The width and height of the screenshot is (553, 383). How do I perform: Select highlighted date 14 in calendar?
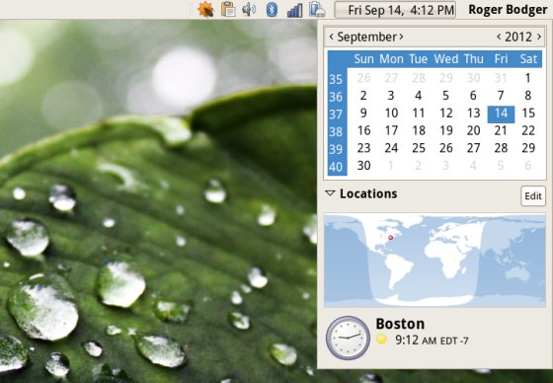[x=501, y=114]
